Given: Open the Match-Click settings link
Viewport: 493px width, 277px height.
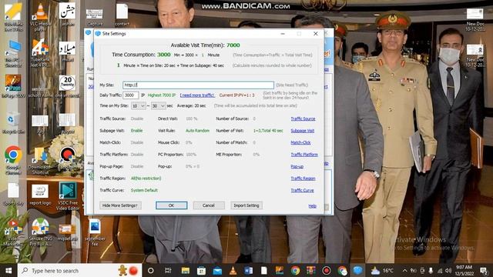Looking at the screenshot, I should click(x=300, y=142).
